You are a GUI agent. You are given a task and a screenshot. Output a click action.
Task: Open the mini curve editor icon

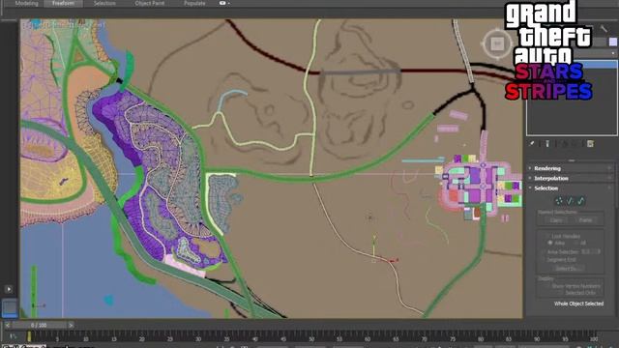coord(13,336)
